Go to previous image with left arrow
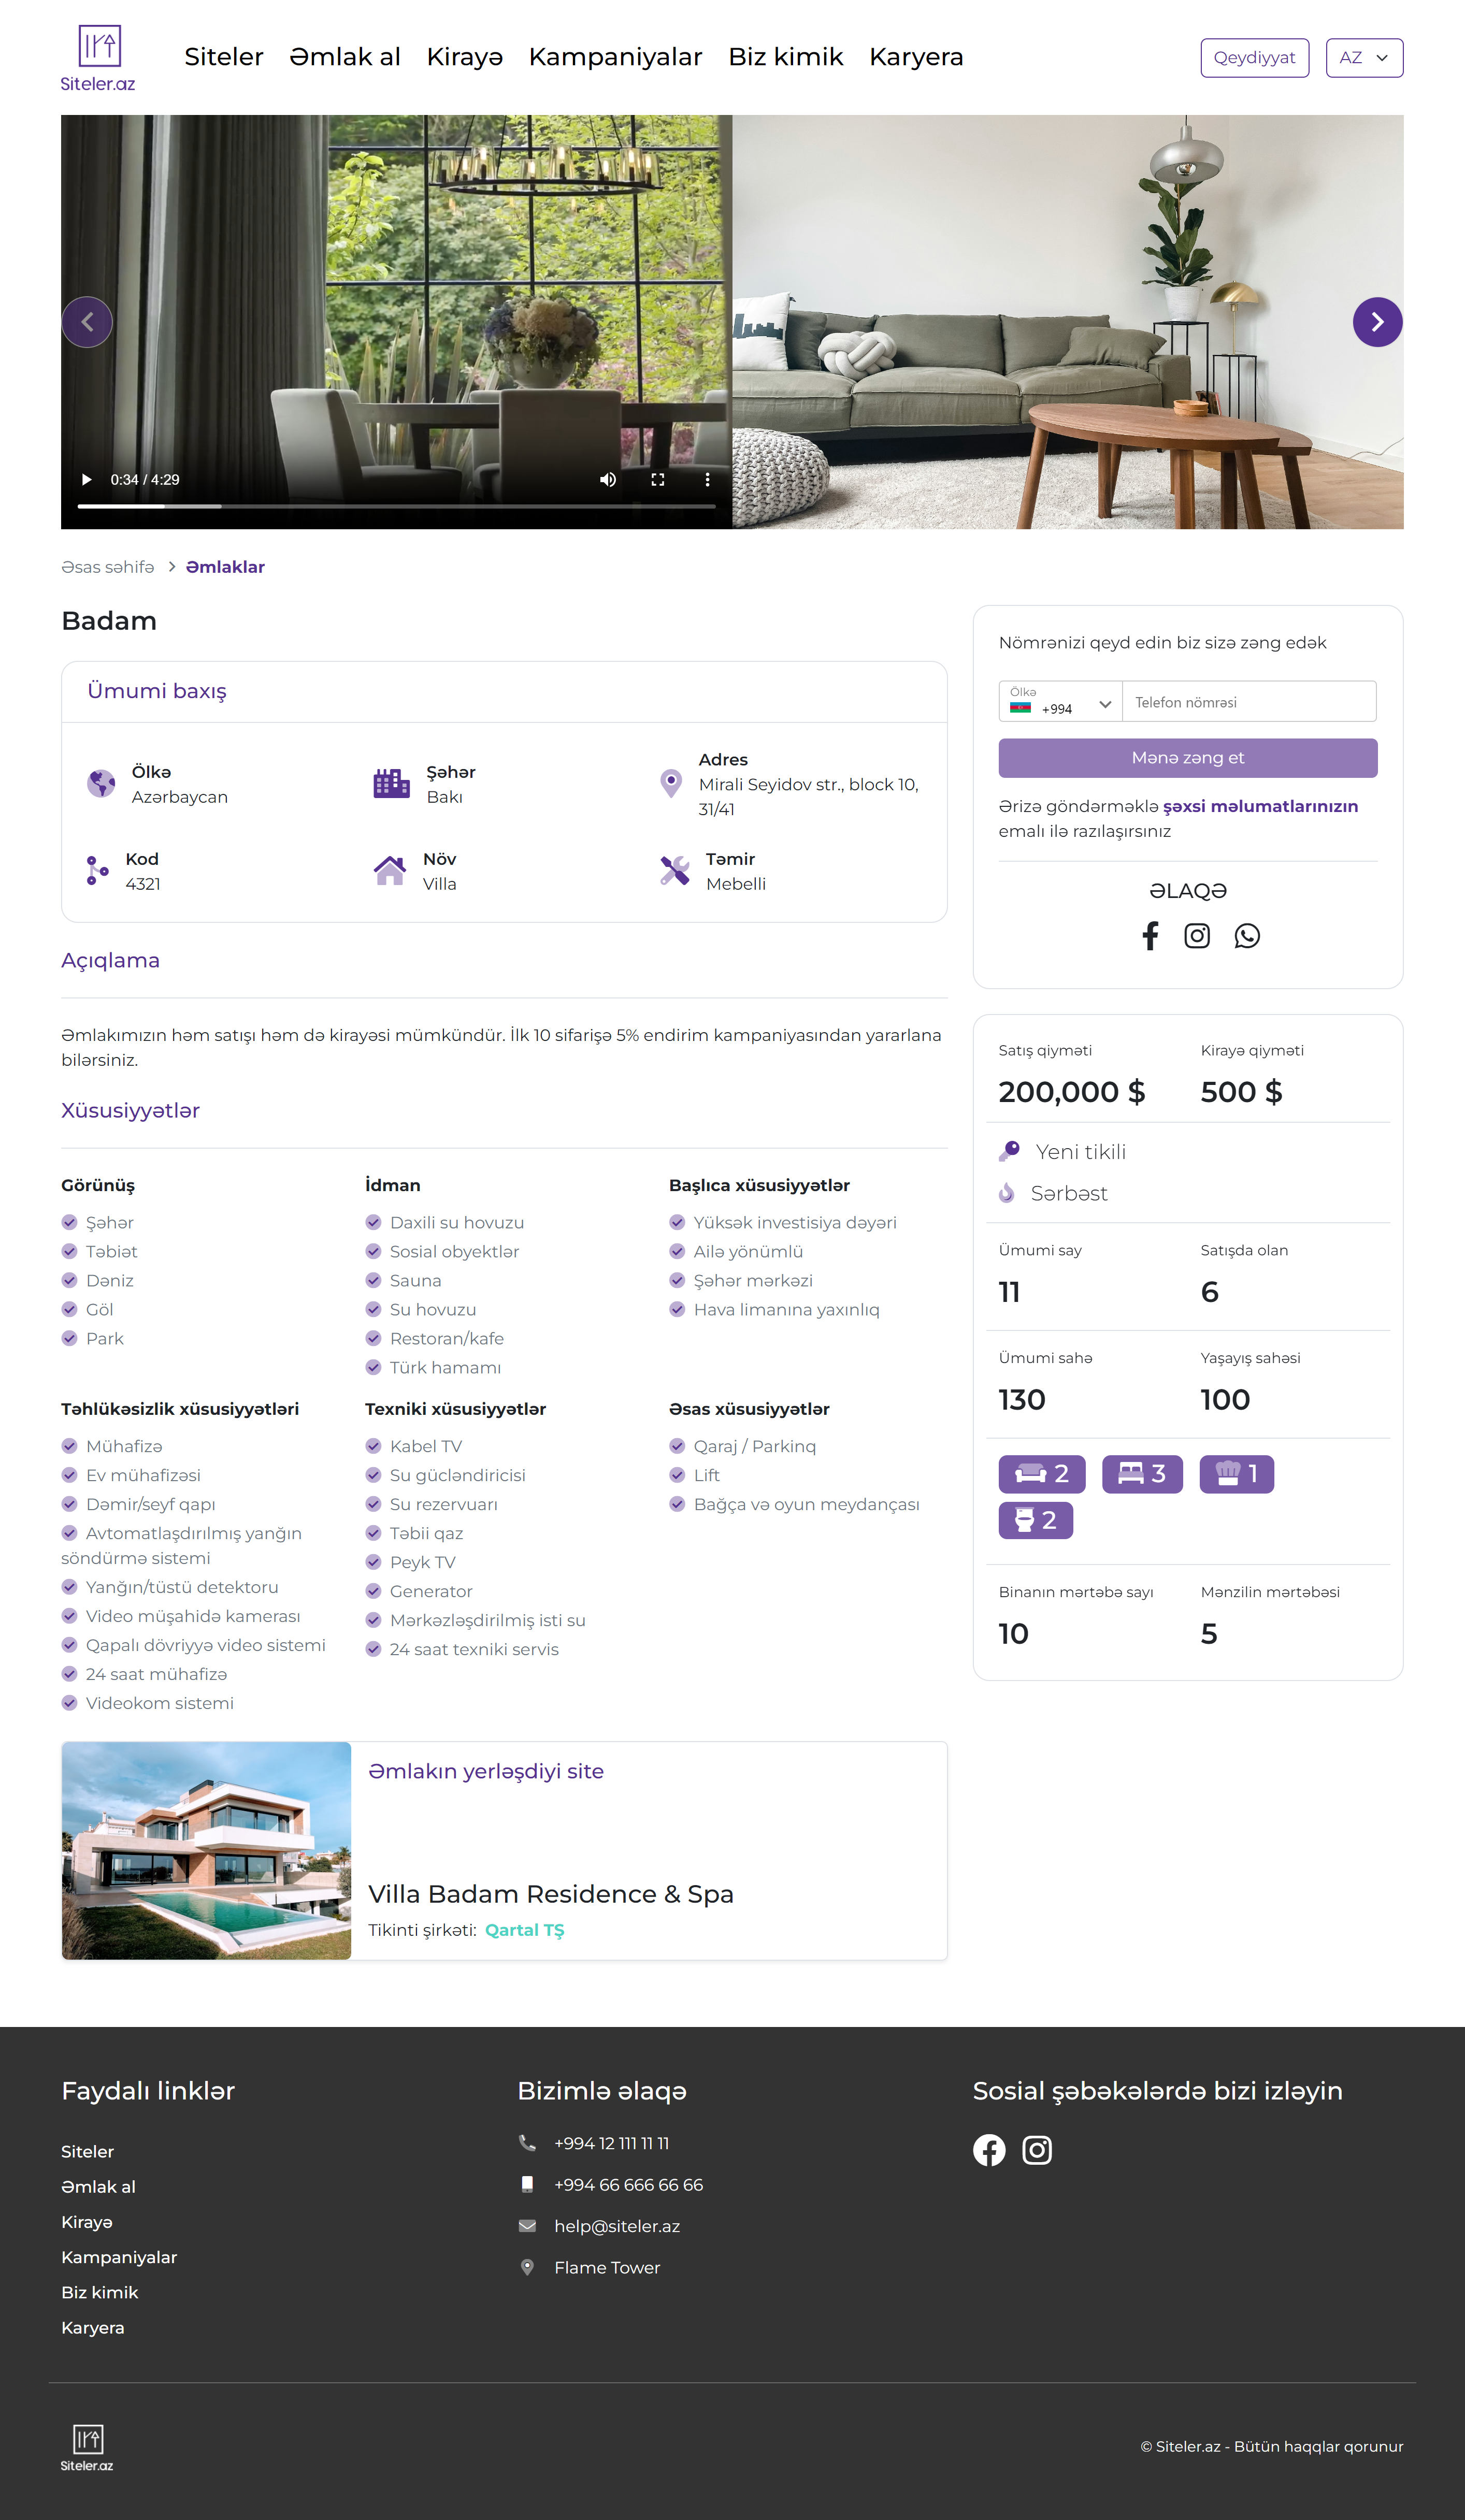The image size is (1465, 2520). [87, 322]
